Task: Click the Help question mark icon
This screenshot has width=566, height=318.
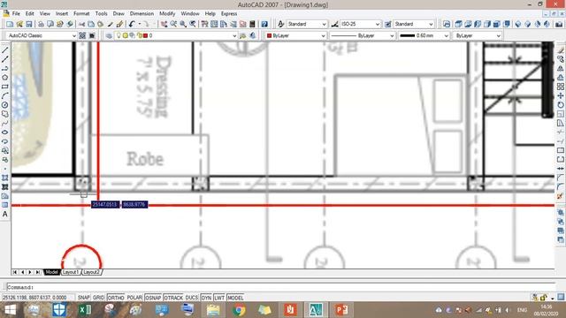Action: [264, 24]
